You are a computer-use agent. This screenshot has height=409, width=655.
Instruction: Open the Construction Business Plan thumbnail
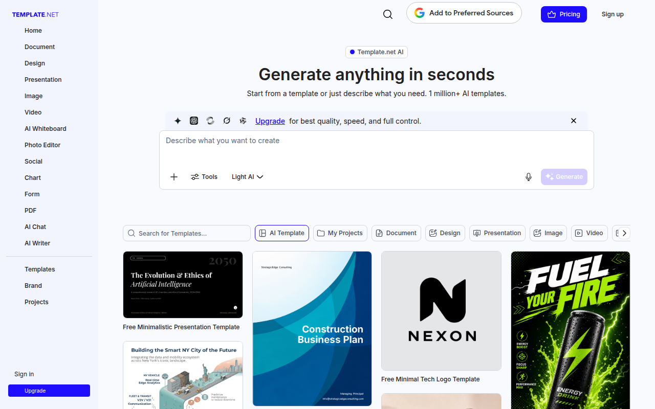[x=312, y=329]
